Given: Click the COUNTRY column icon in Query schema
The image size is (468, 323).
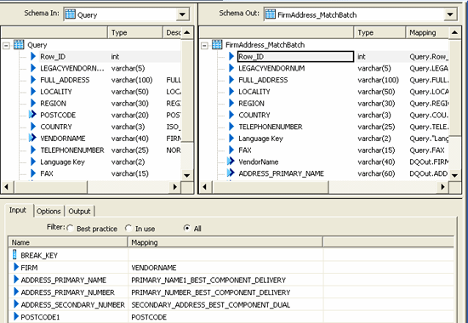Looking at the screenshot, I should point(33,127).
